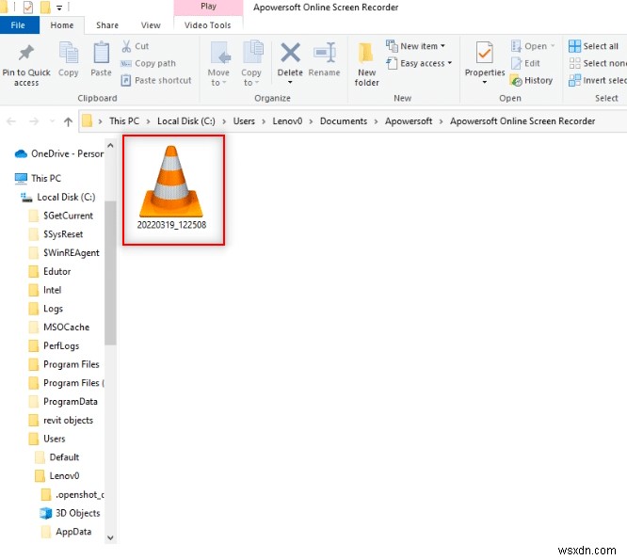The height and width of the screenshot is (560, 627).
Task: Click the Play contextual tab header
Action: (208, 7)
